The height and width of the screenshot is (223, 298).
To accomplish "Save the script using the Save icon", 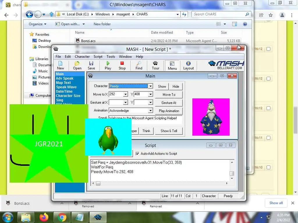I will pos(91,65).
